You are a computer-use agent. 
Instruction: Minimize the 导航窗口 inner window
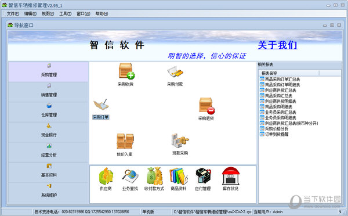325,26
